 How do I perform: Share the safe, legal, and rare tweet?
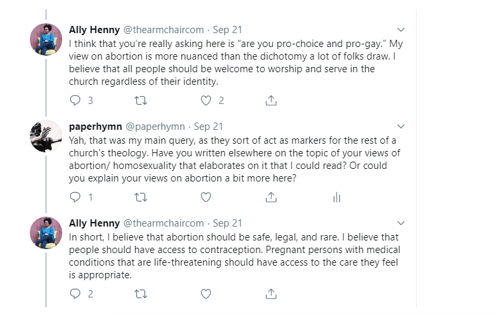tap(270, 293)
